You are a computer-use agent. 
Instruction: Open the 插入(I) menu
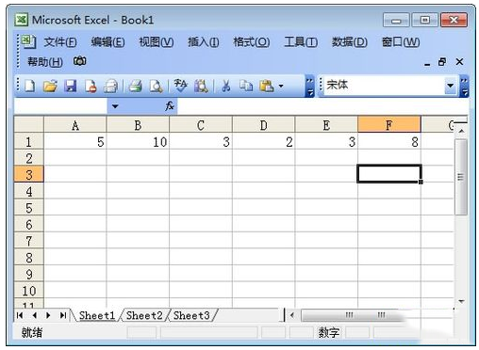pos(204,42)
